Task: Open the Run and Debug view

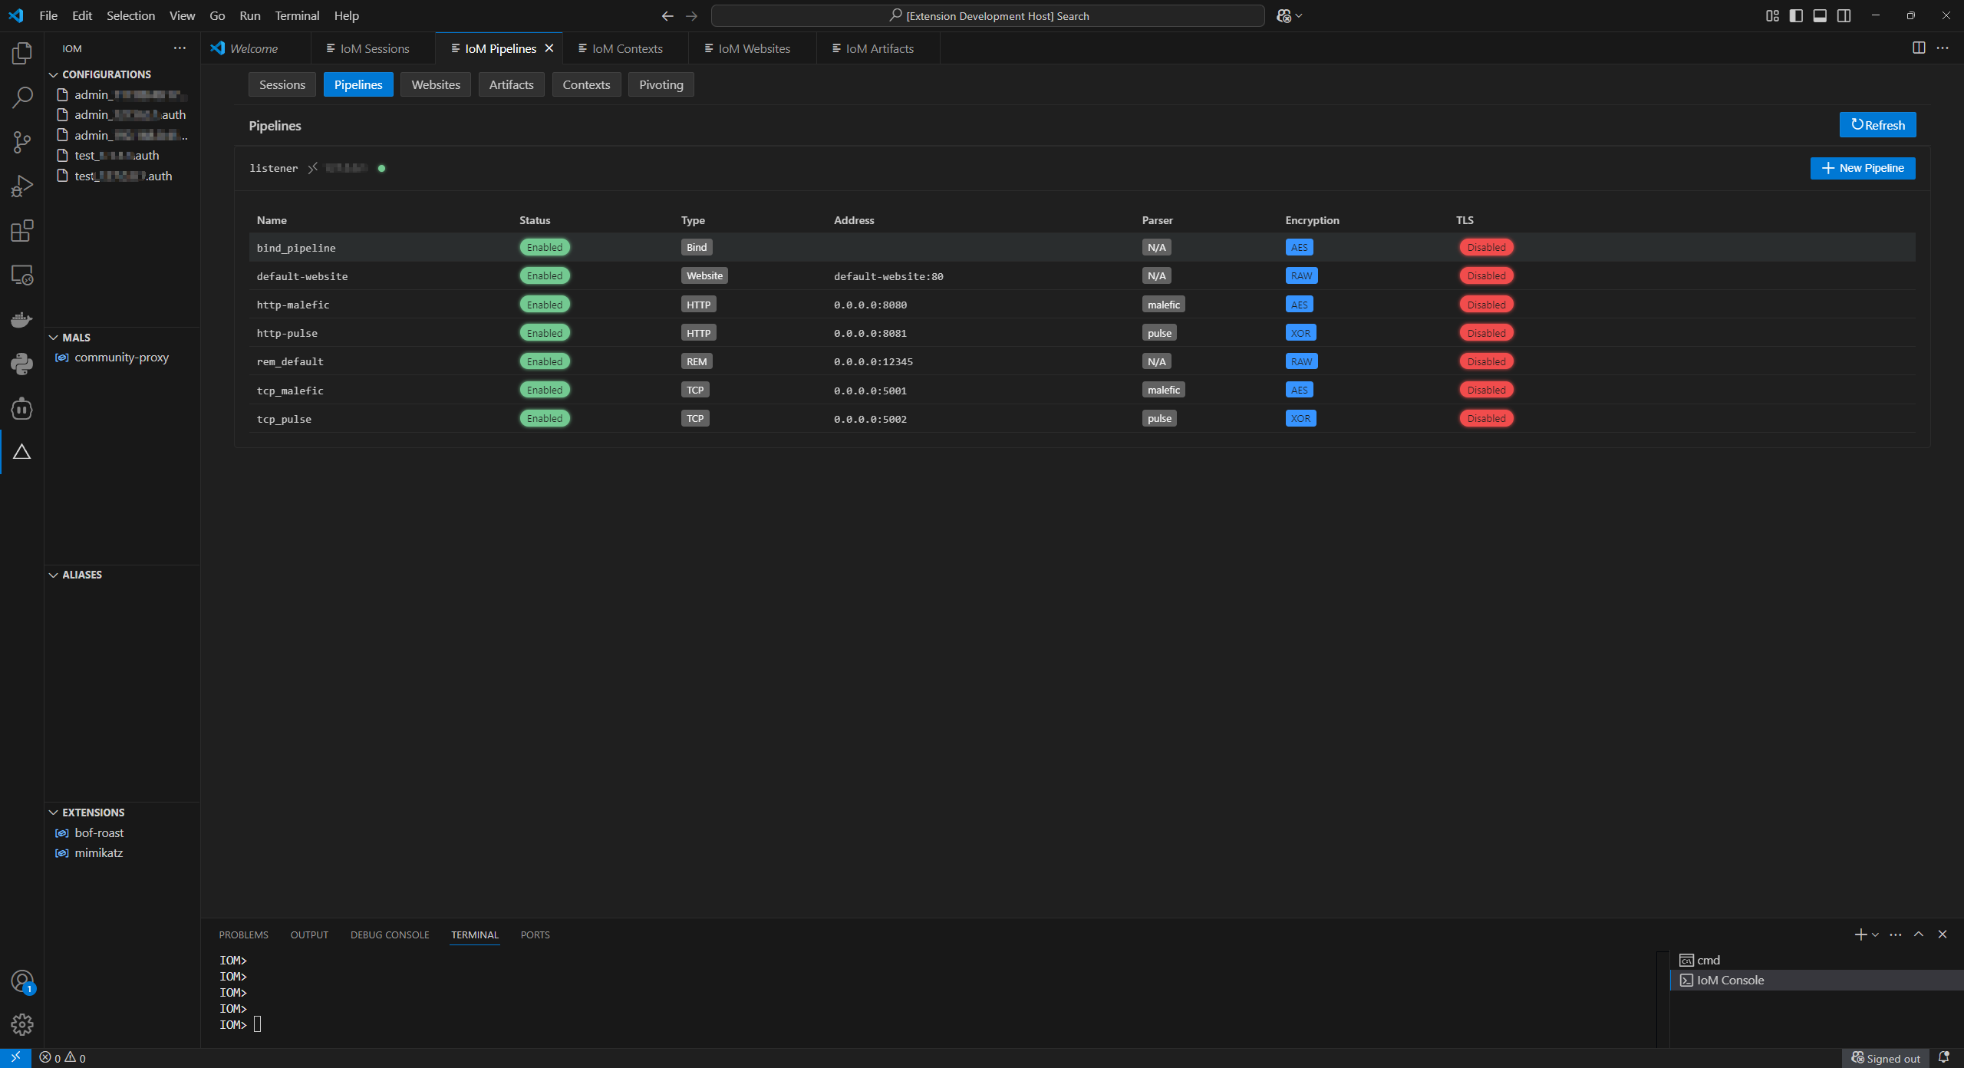Action: pos(22,185)
